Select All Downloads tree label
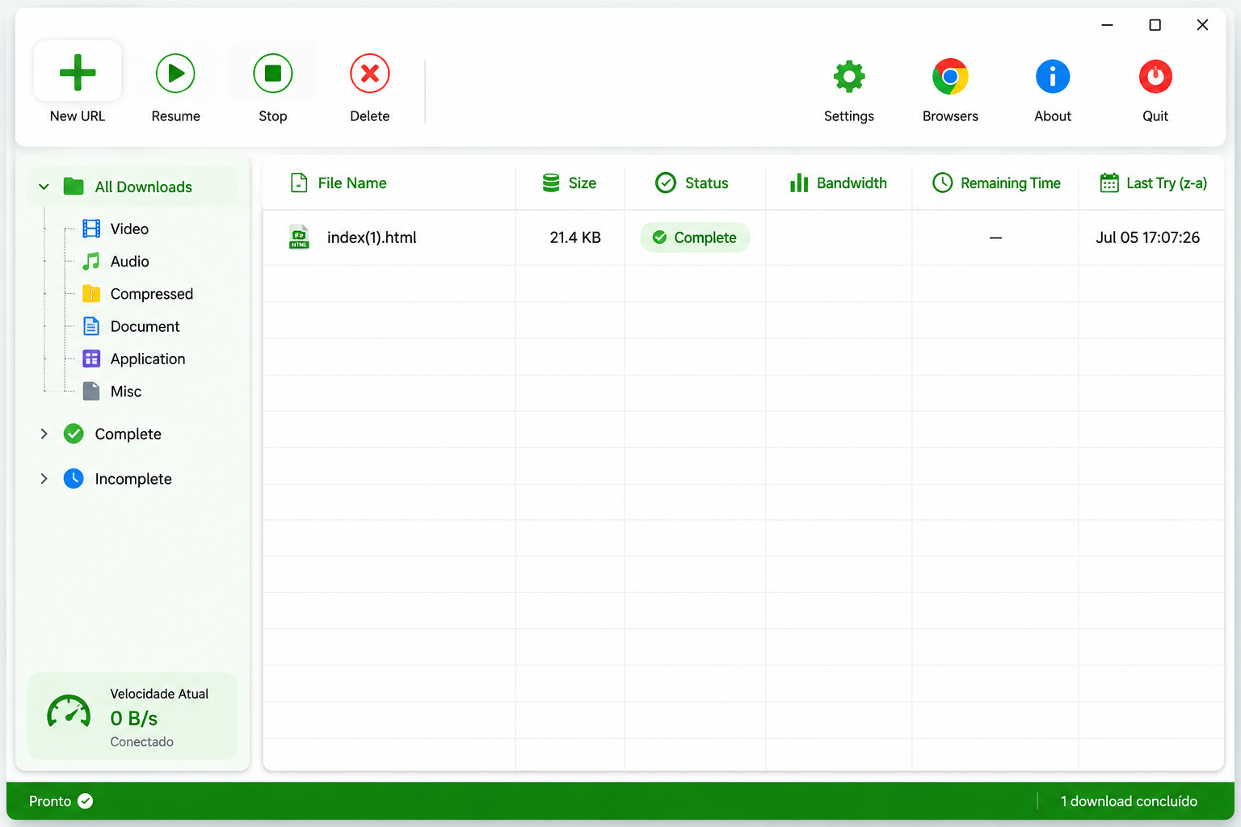The width and height of the screenshot is (1241, 827). [143, 187]
